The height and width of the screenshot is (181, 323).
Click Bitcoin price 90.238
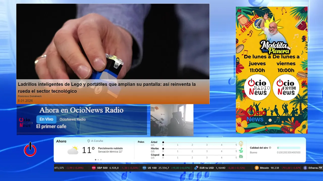coord(275,168)
